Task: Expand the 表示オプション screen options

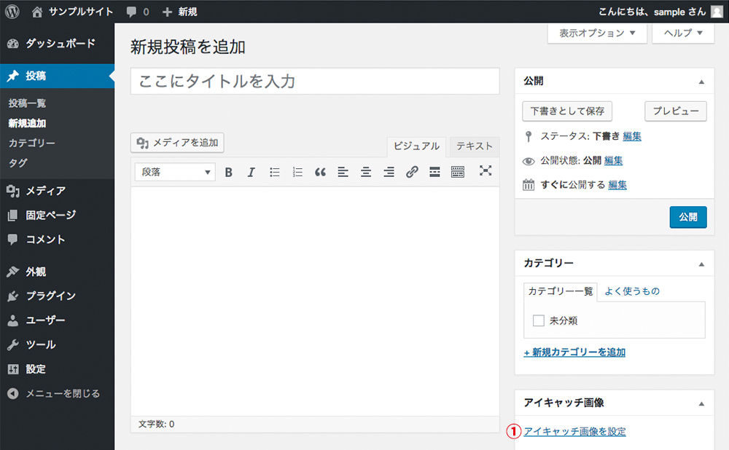Action: pyautogui.click(x=597, y=33)
